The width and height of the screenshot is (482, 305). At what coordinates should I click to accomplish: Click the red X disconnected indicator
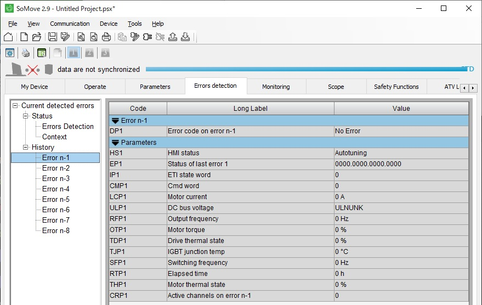pos(32,70)
